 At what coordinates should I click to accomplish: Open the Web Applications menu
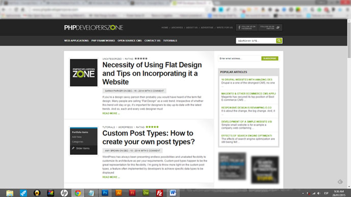[x=76, y=41]
